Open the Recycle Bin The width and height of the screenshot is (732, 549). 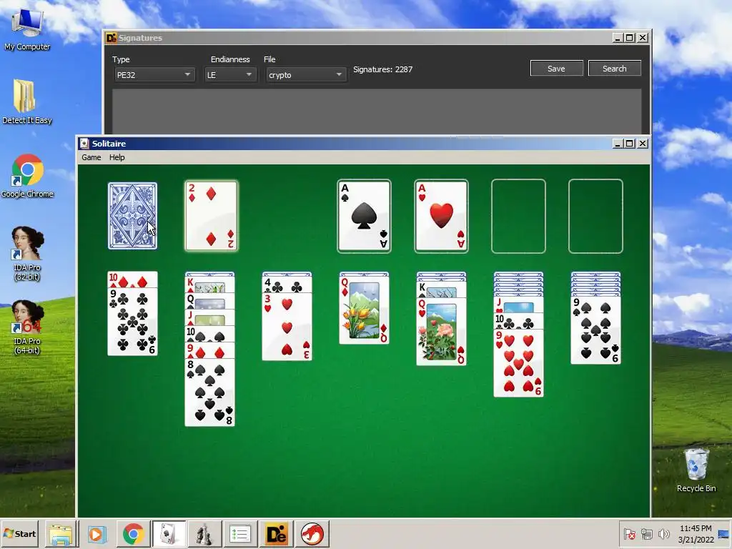pos(696,470)
